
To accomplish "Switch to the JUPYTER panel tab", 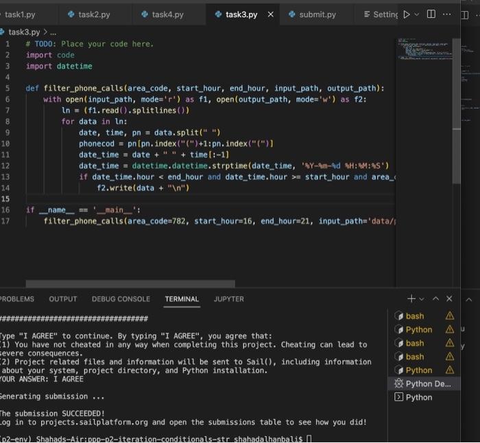I will 229,299.
